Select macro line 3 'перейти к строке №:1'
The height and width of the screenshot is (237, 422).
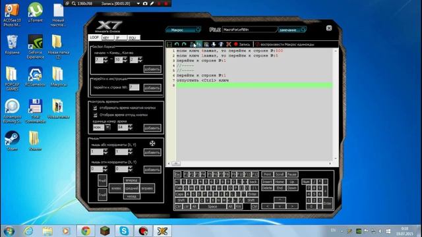201,61
